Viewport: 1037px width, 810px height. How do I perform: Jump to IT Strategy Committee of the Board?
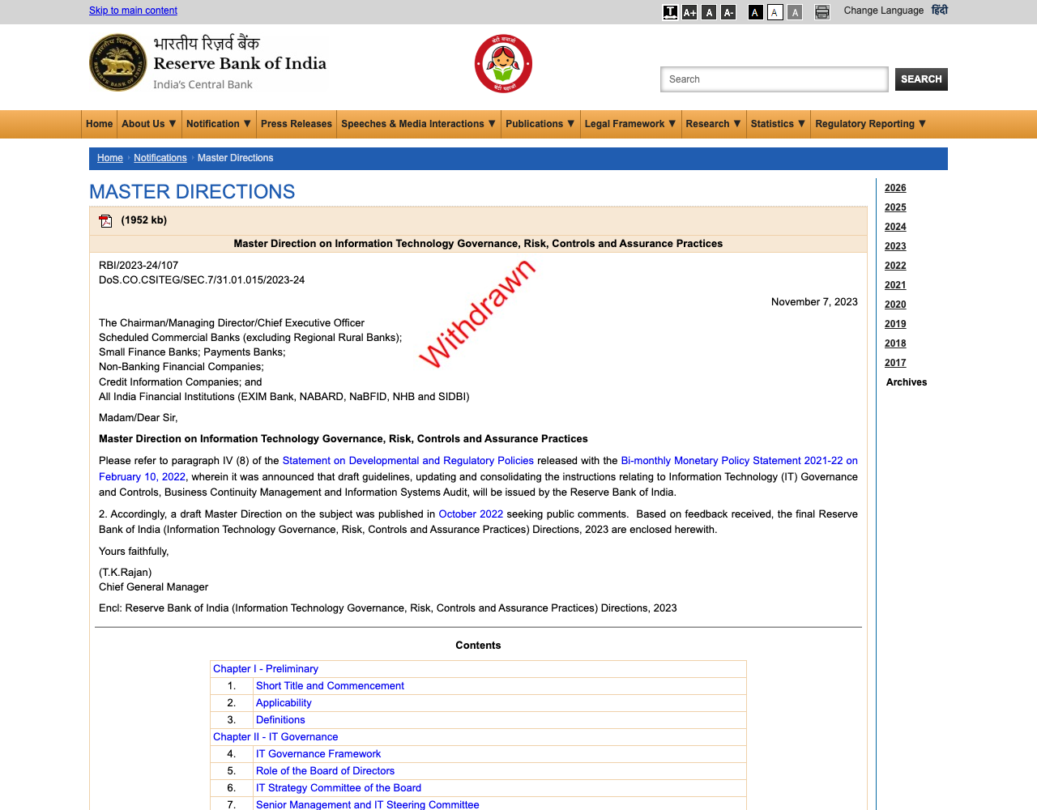[x=339, y=788]
